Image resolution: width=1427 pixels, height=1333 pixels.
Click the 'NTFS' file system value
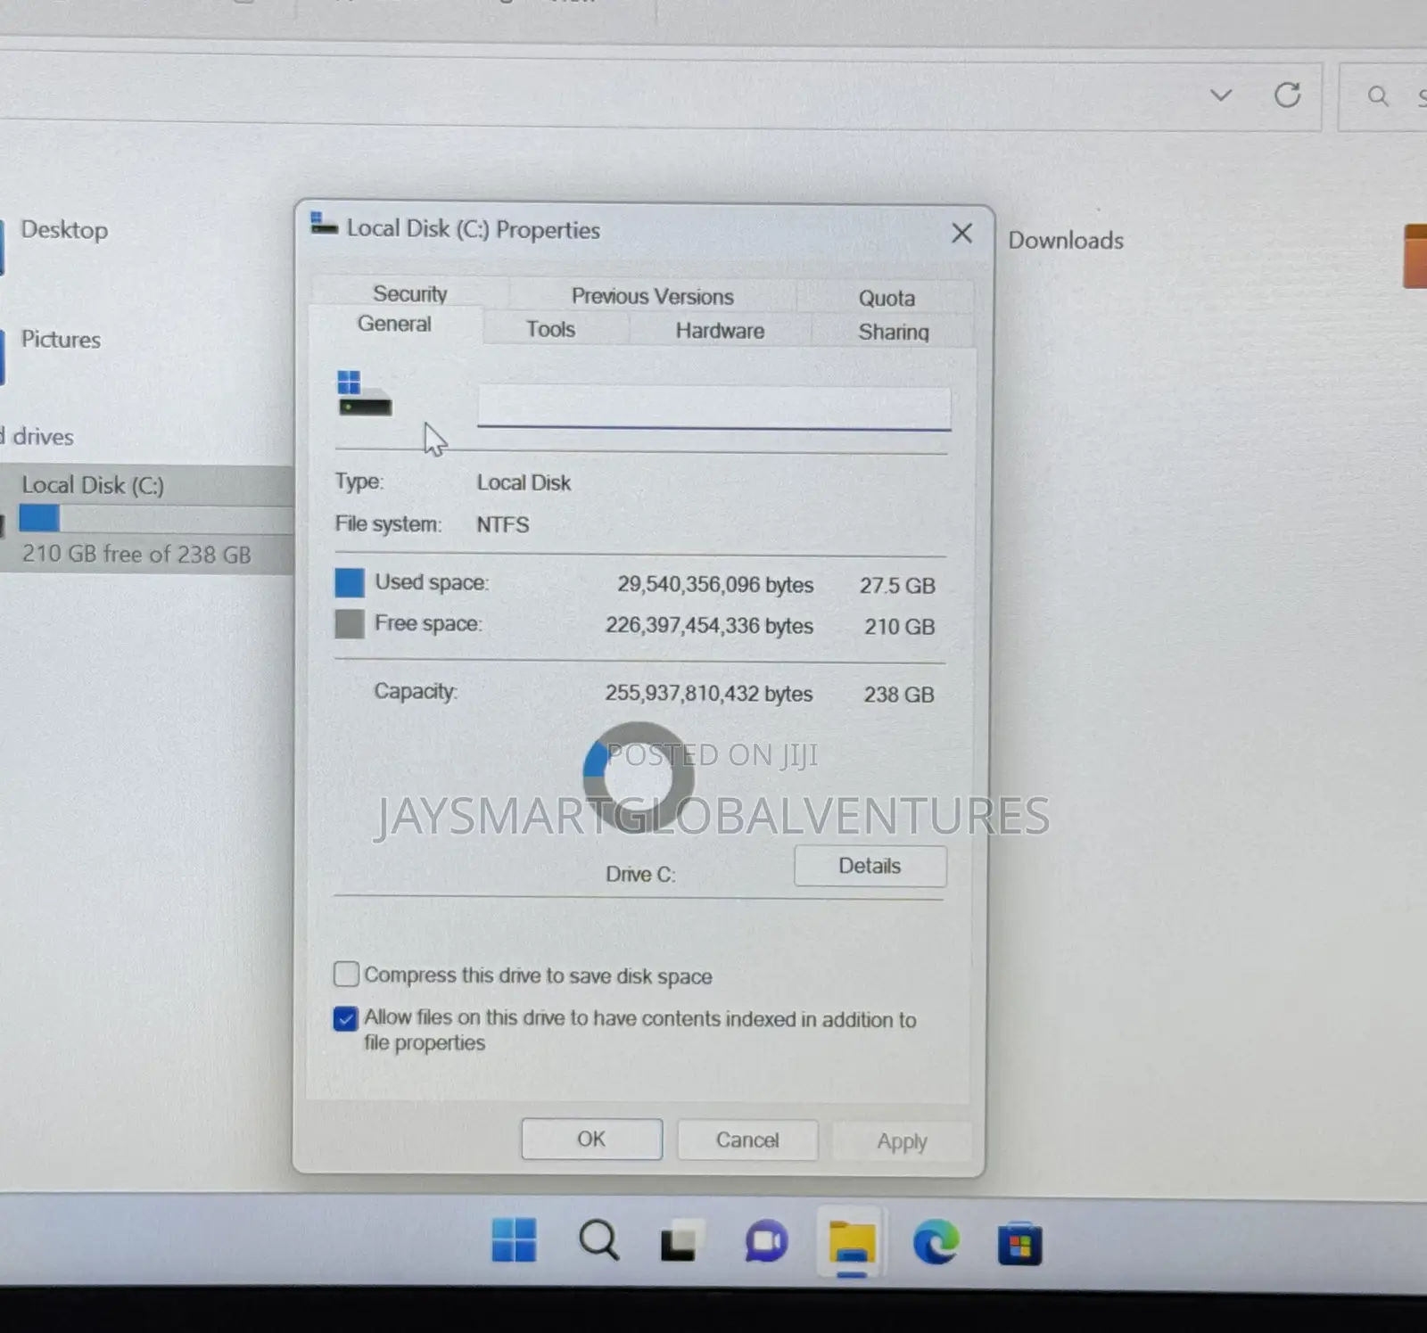pos(502,524)
